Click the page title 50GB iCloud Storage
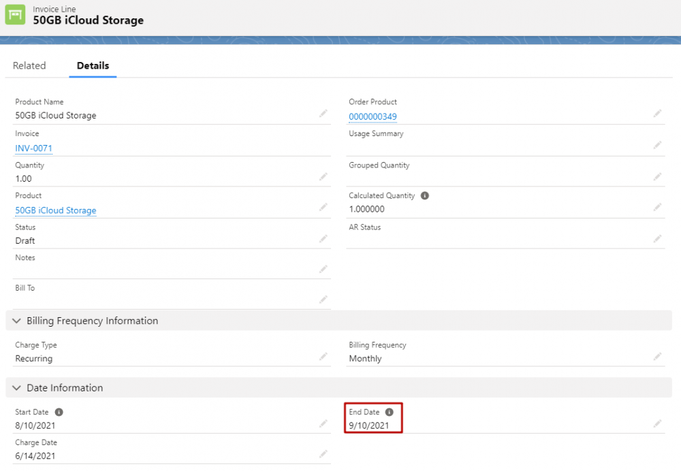This screenshot has width=681, height=471. (x=88, y=20)
